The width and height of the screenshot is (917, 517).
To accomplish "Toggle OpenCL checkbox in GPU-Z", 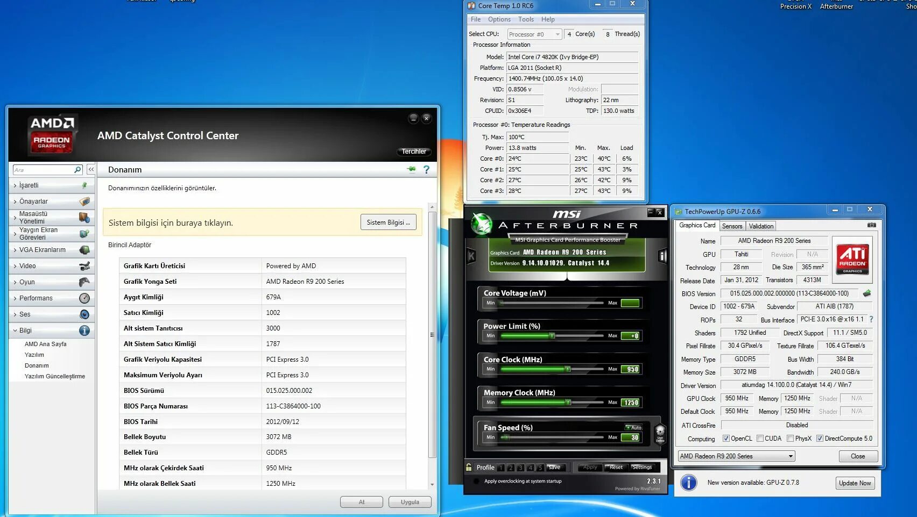I will [726, 439].
